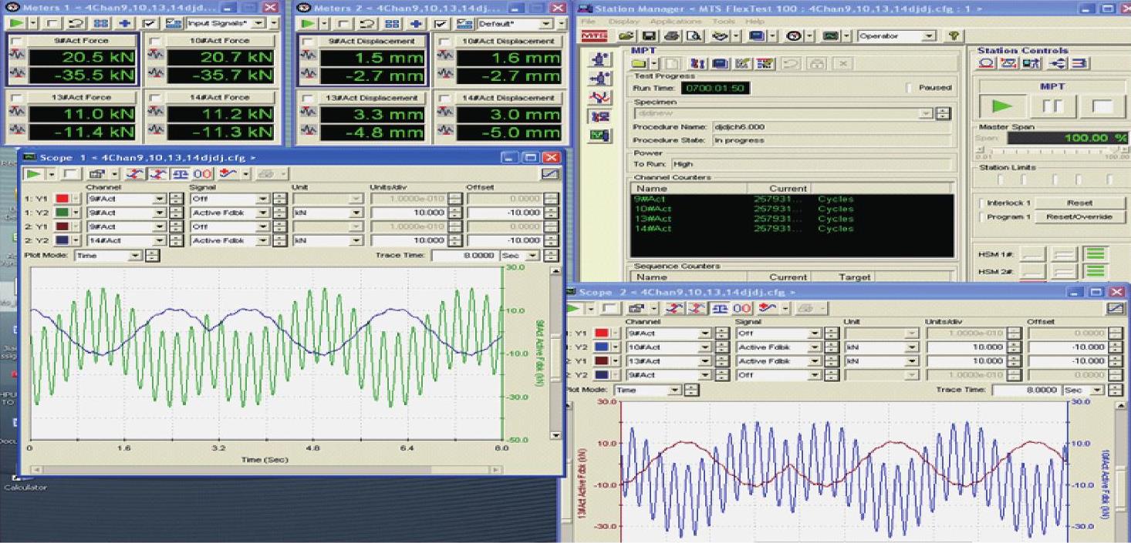Click the Print icon in Station Manager toolbar
The image size is (1131, 543).
click(x=671, y=36)
